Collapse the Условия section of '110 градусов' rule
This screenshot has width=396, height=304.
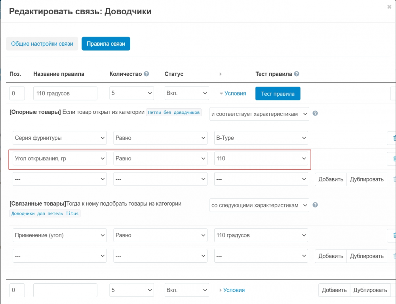coord(233,94)
